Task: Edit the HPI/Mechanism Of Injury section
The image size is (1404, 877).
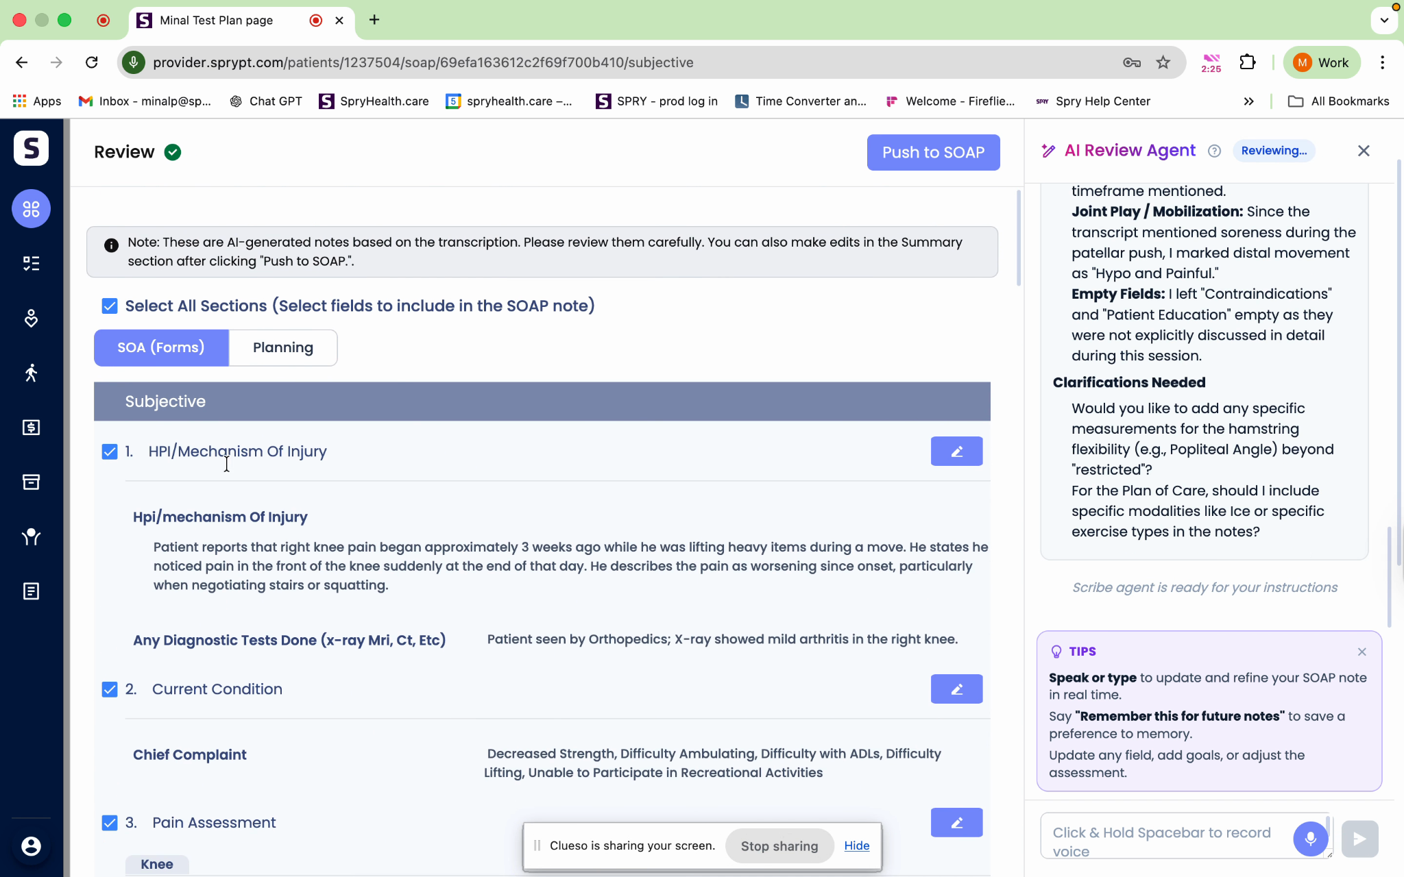Action: click(x=956, y=452)
